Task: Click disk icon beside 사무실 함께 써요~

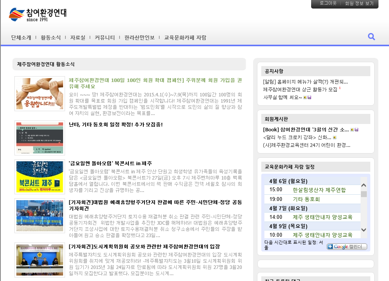Action: (x=309, y=97)
